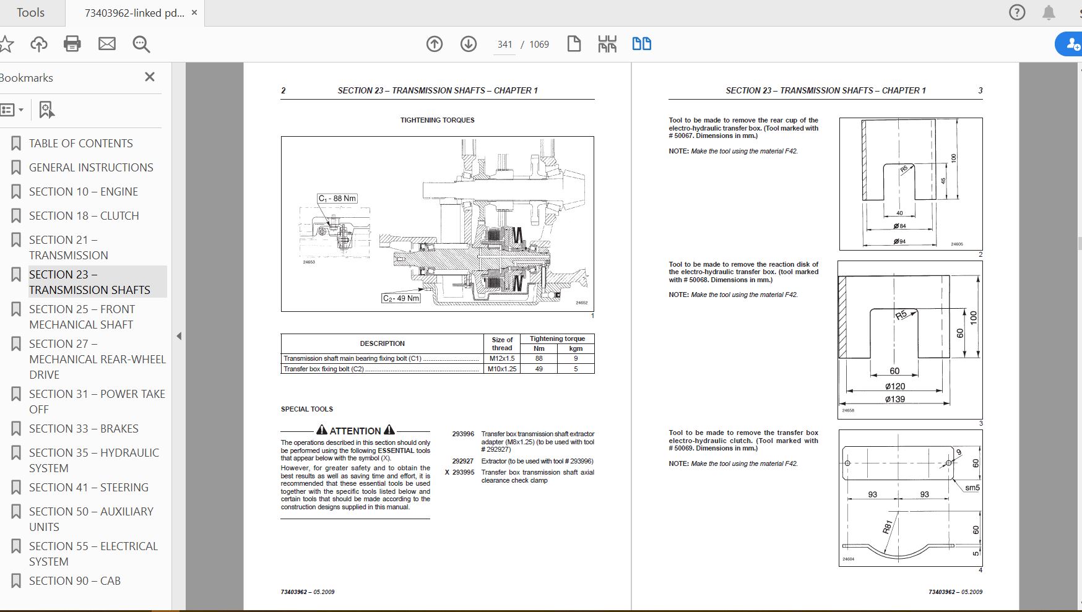Click the single page view icon
This screenshot has height=612, width=1082.
tap(574, 44)
